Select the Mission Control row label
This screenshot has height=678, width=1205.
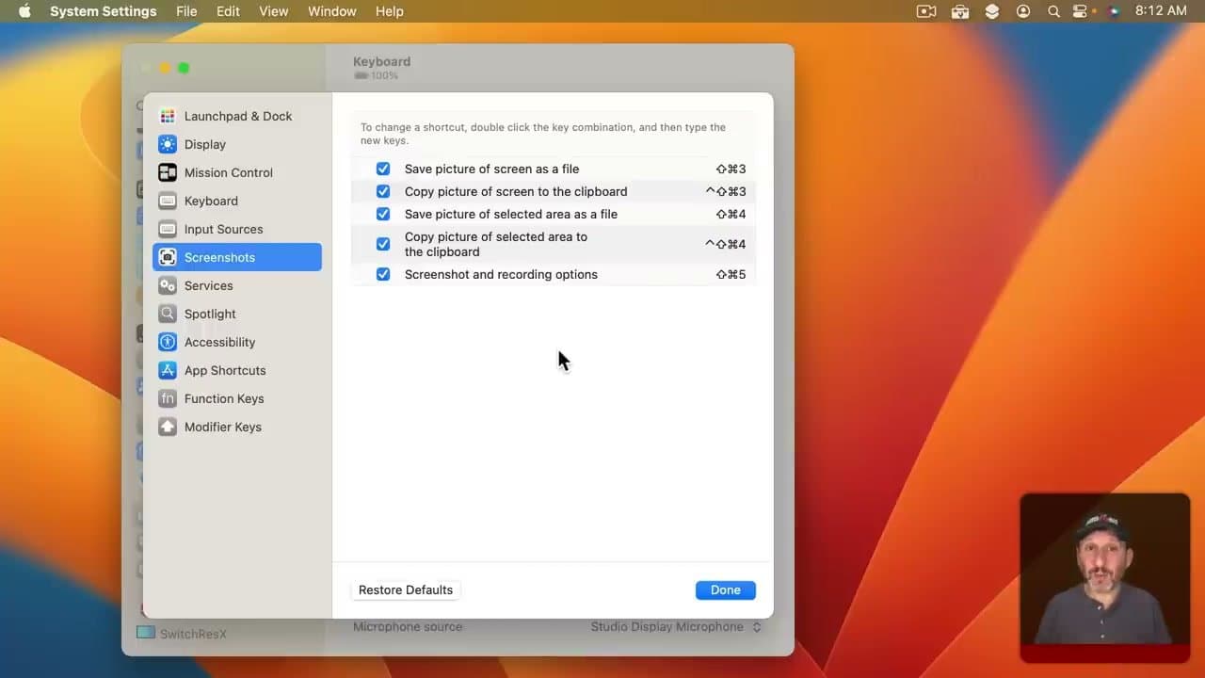coord(229,172)
